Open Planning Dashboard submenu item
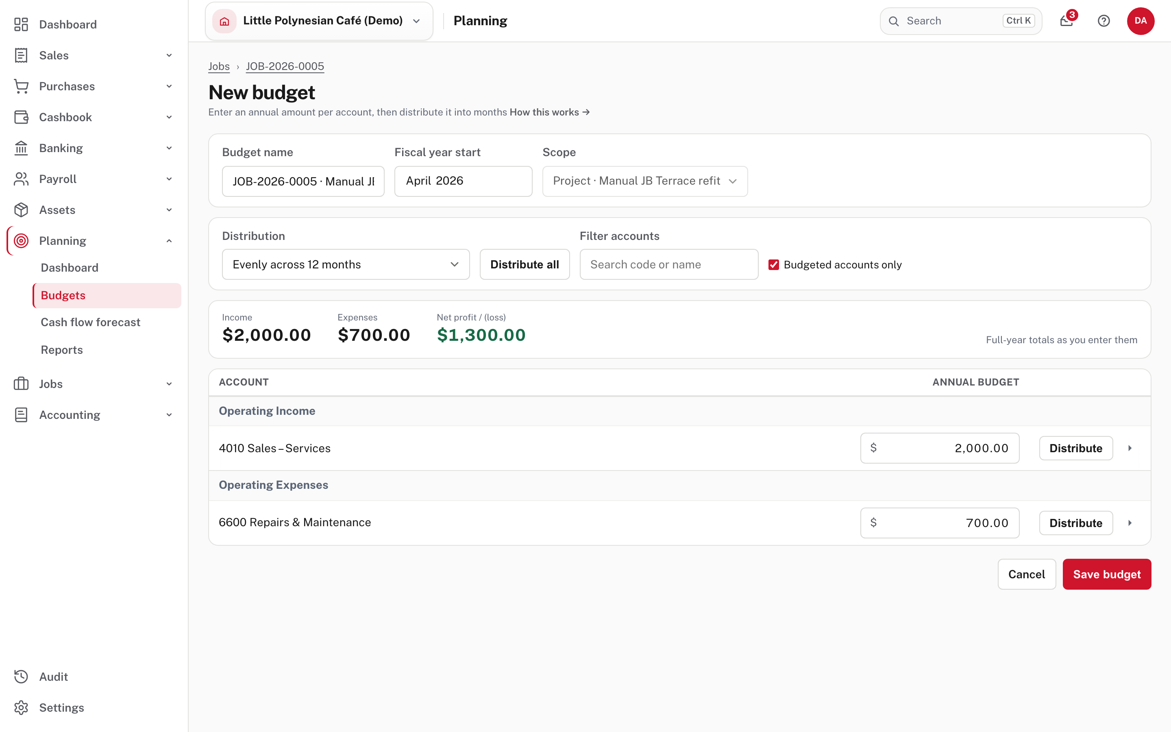The height and width of the screenshot is (732, 1171). 70,268
